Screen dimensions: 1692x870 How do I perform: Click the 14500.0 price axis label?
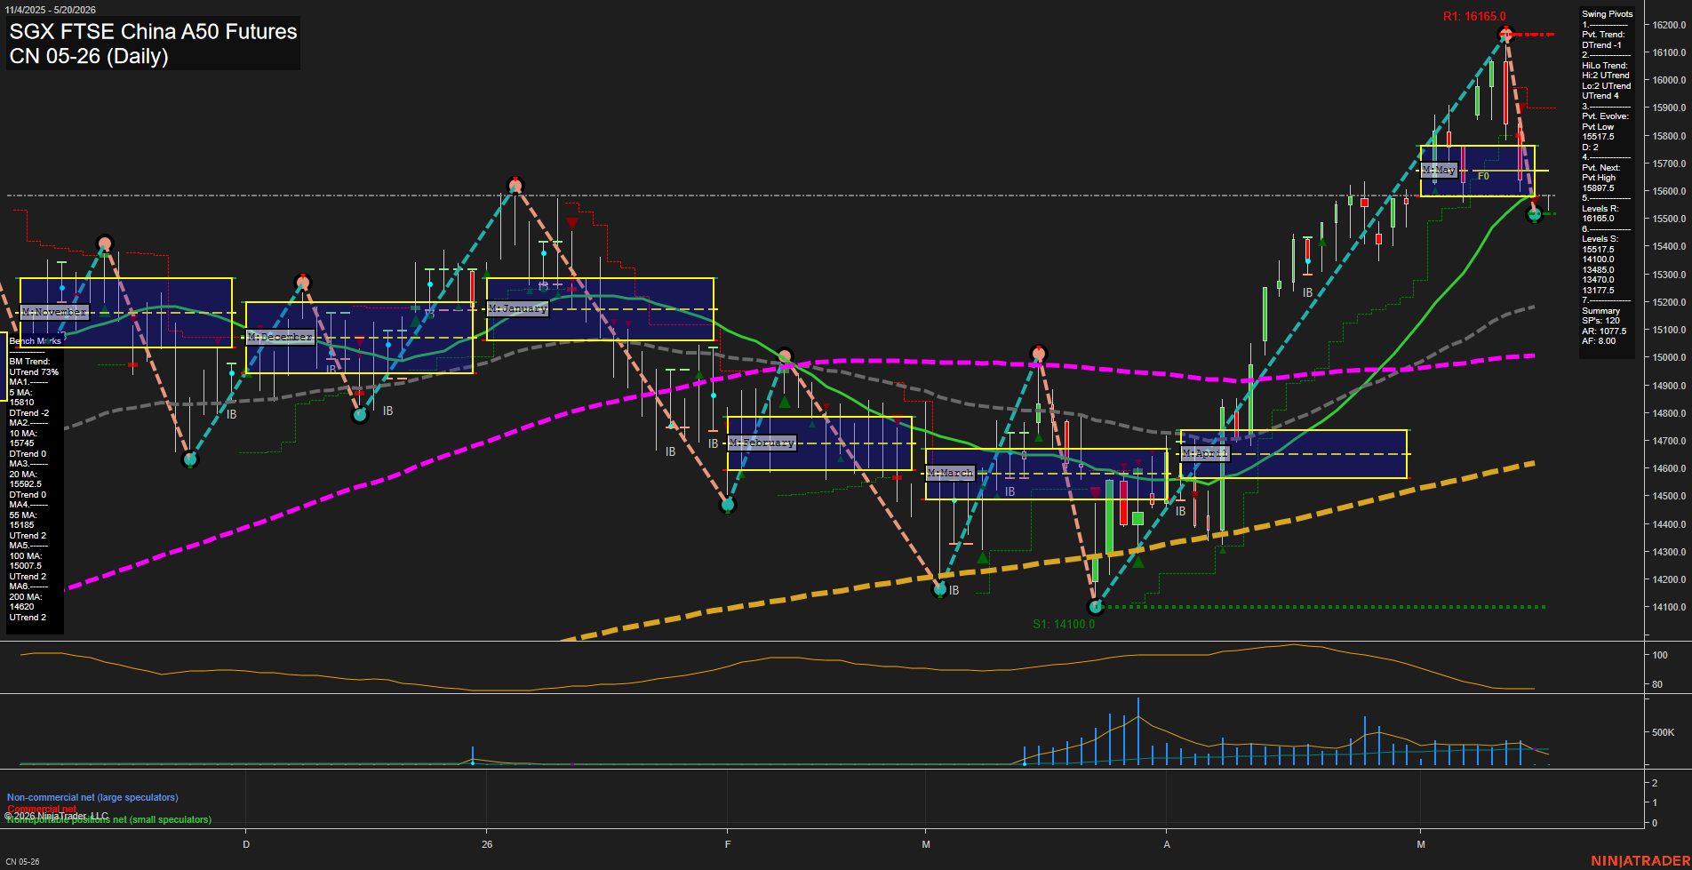[x=1669, y=496]
